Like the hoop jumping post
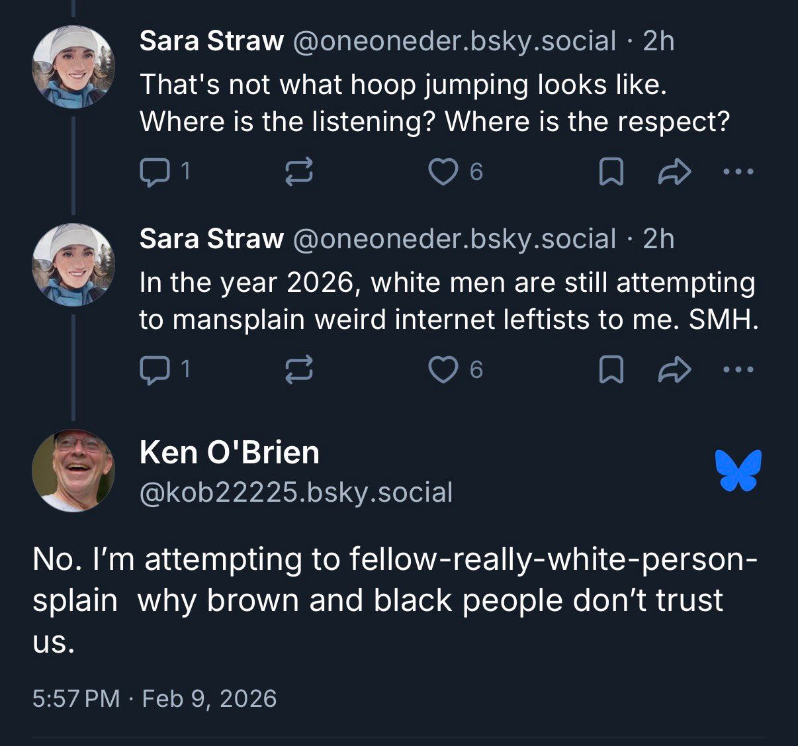This screenshot has width=798, height=746. [443, 172]
